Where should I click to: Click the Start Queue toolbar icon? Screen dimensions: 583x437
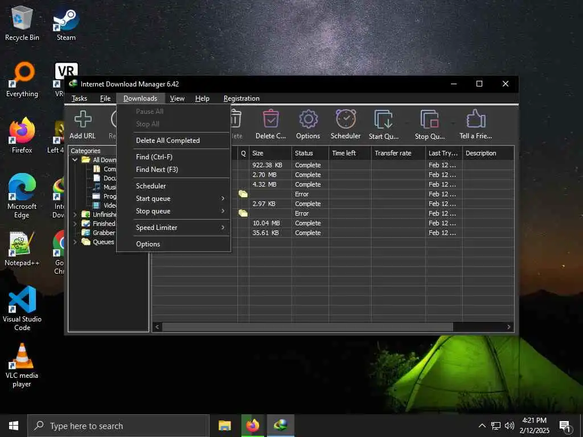[x=384, y=119]
